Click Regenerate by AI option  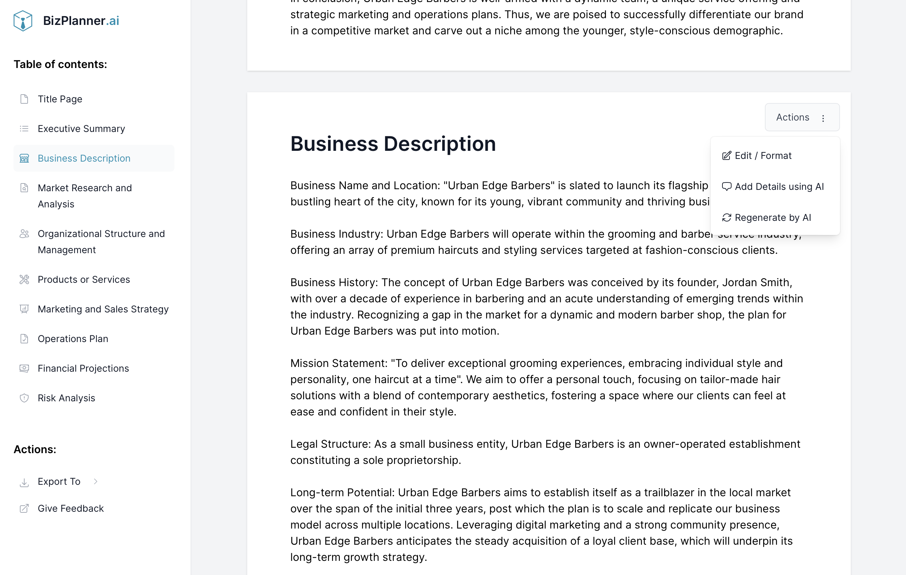773,217
